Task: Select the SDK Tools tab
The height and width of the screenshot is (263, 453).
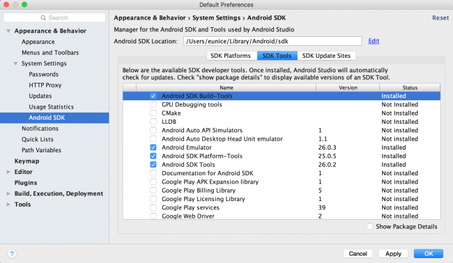Action: tap(277, 56)
